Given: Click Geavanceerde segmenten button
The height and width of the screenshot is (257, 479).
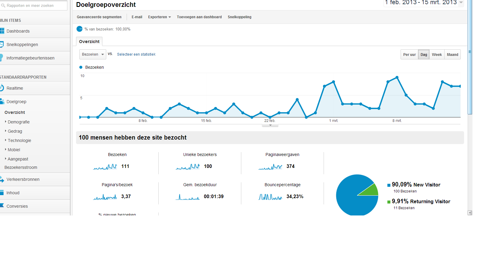Looking at the screenshot, I should coord(99,17).
